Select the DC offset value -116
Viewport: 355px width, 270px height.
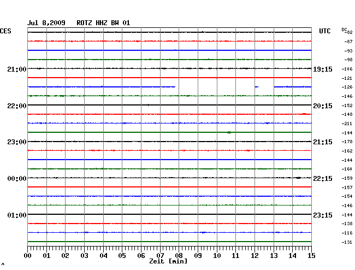(347, 233)
